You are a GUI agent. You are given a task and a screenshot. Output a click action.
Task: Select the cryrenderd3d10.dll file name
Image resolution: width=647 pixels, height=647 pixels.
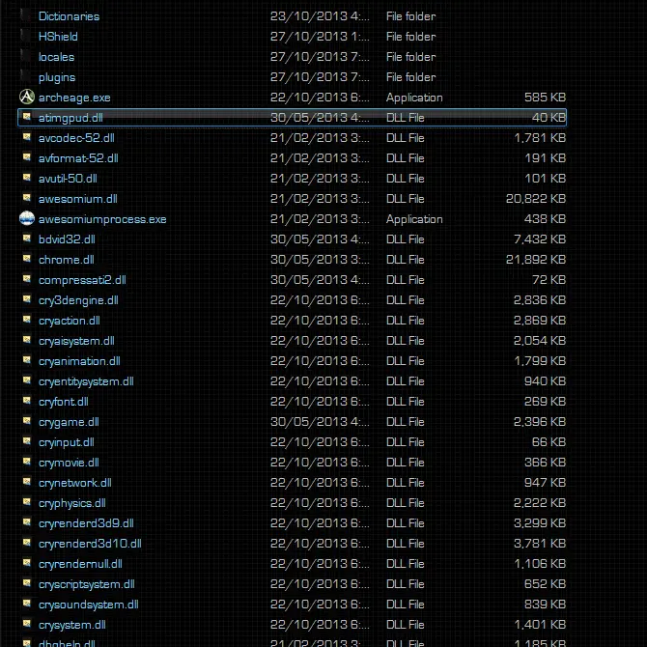[90, 544]
